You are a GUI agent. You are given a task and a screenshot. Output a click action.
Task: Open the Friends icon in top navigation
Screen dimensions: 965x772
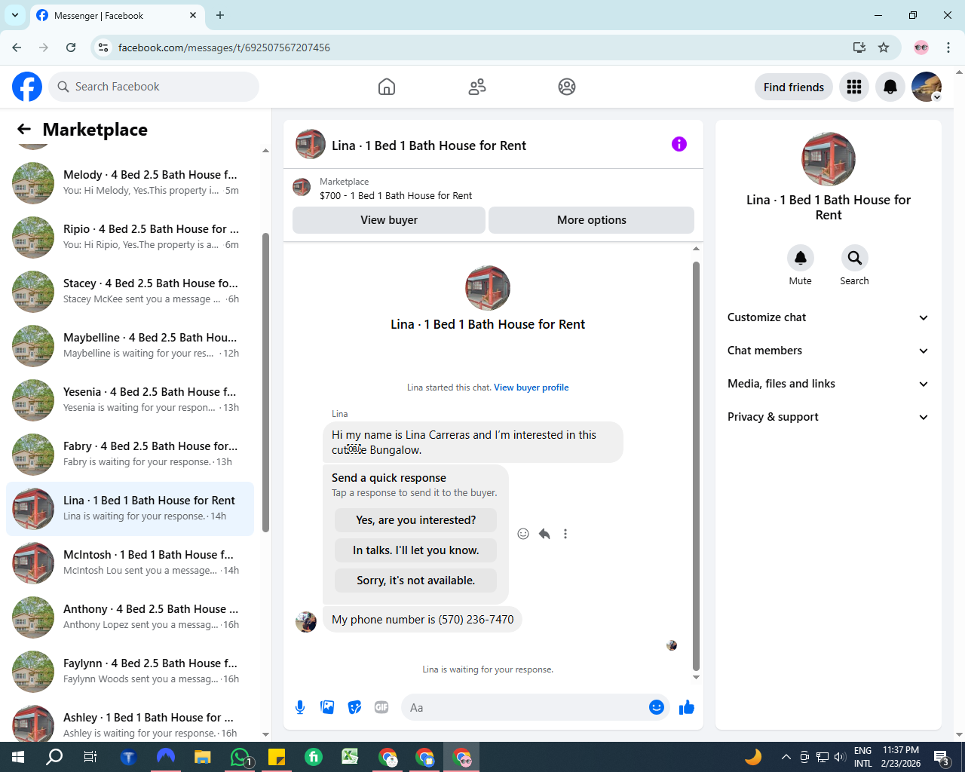(477, 87)
